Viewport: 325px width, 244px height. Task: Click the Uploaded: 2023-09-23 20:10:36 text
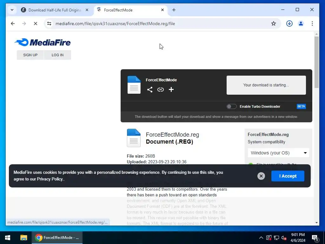[x=157, y=162]
